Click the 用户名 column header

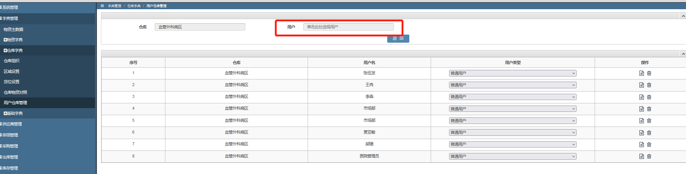tap(369, 63)
